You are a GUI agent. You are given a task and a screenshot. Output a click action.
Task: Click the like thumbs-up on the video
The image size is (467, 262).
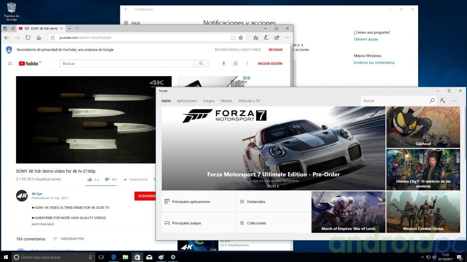90,180
